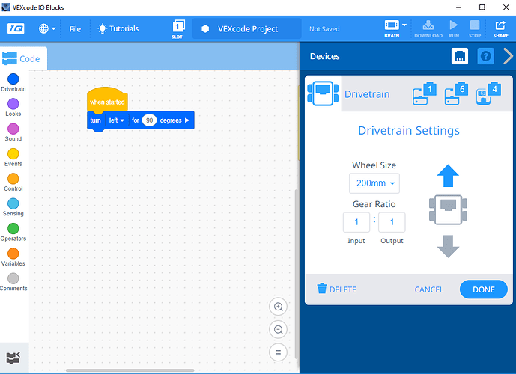Zoom out on the workspace
Viewport: 516px width, 374px height.
pyautogui.click(x=278, y=329)
